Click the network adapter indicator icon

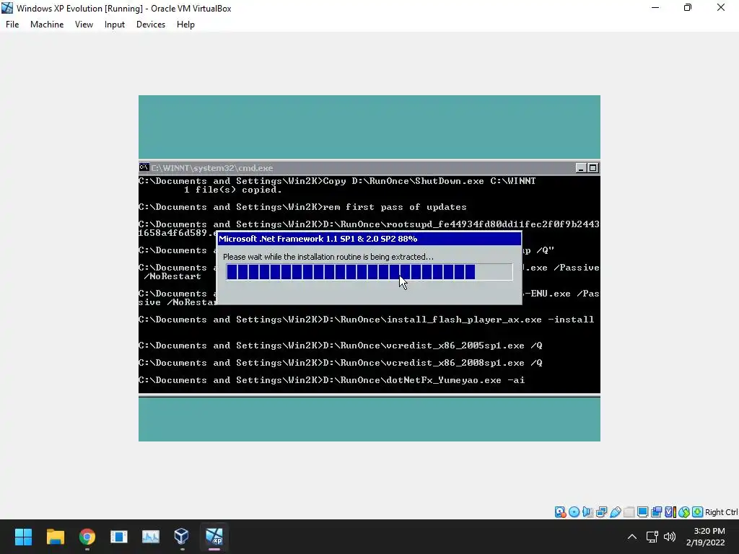pos(601,512)
